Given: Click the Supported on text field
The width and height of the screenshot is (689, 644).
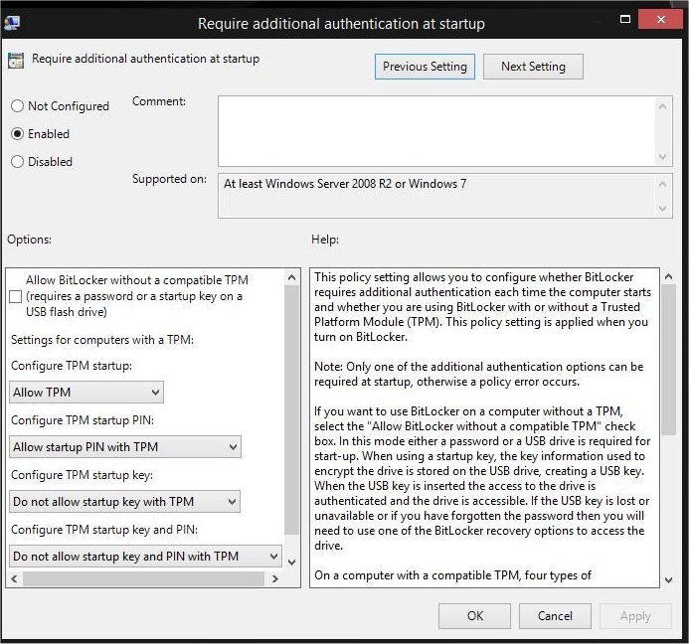Looking at the screenshot, I should 435,196.
